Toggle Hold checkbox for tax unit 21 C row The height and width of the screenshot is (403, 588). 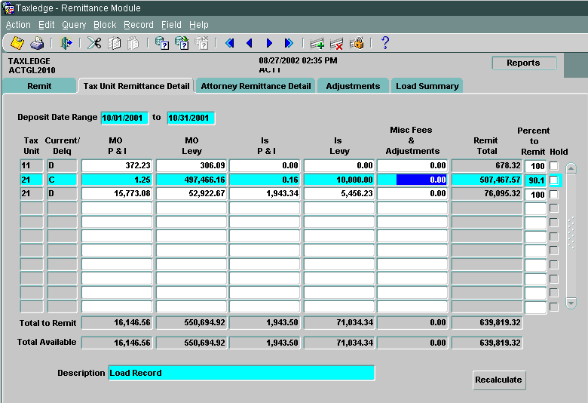click(554, 180)
